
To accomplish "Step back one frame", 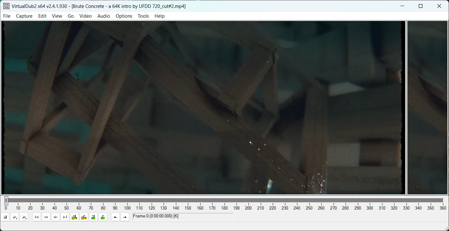I will (x=46, y=217).
